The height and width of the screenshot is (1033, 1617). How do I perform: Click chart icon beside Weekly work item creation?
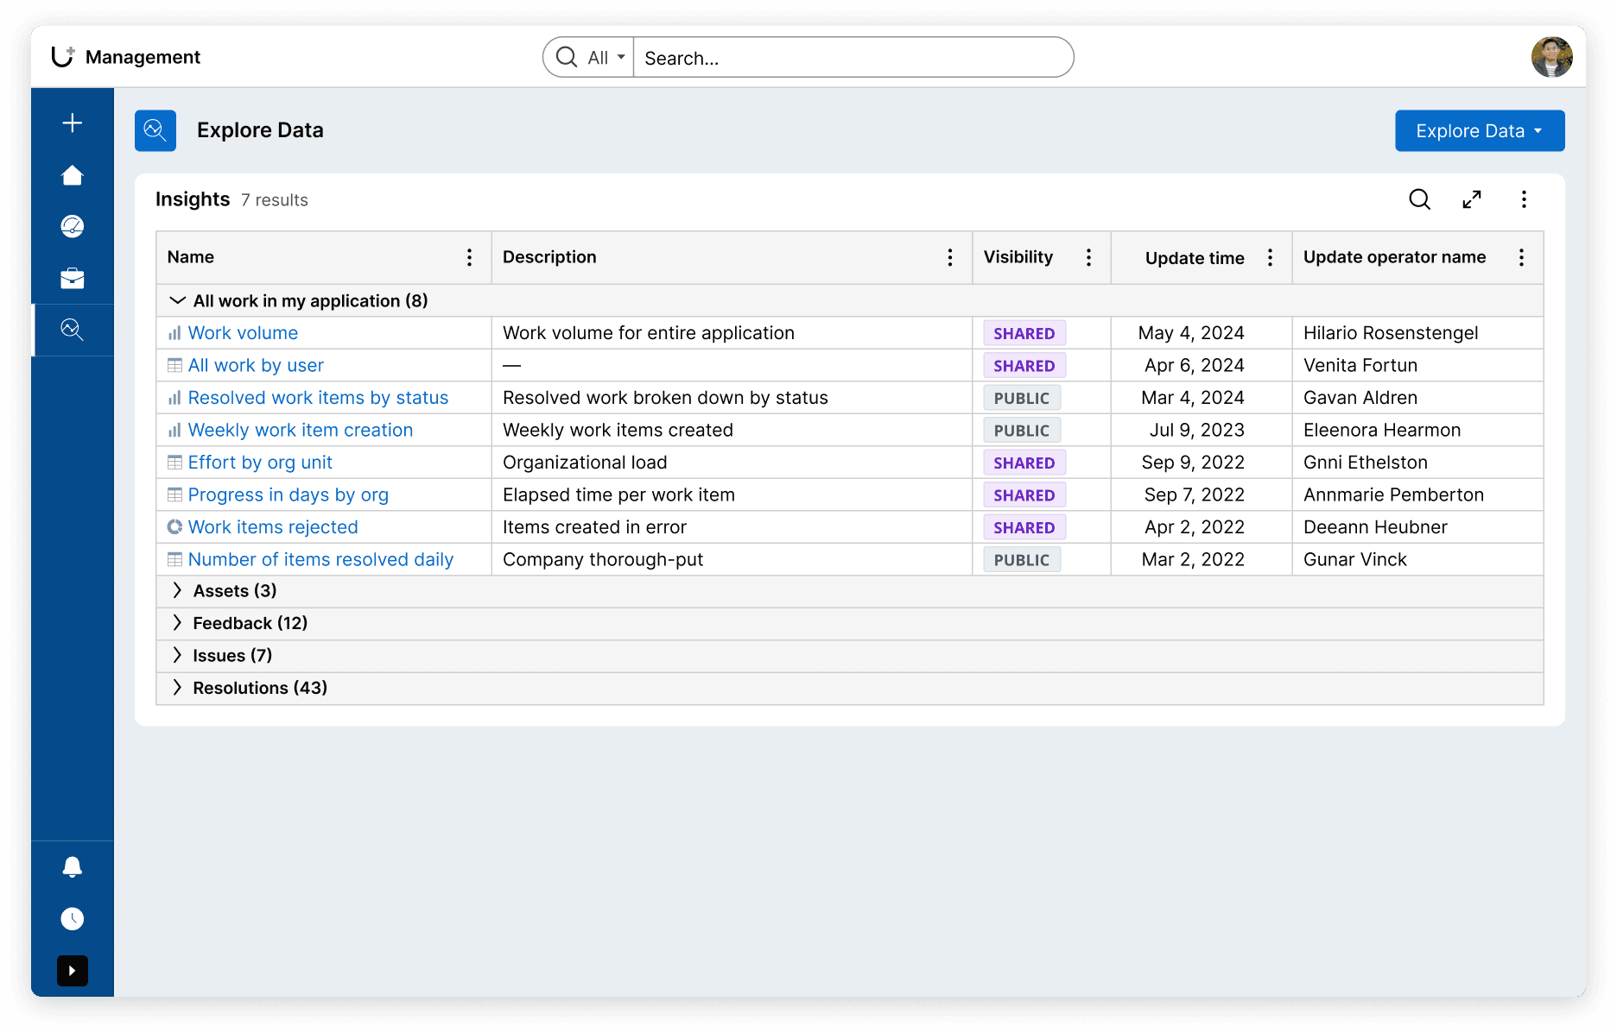pyautogui.click(x=174, y=430)
